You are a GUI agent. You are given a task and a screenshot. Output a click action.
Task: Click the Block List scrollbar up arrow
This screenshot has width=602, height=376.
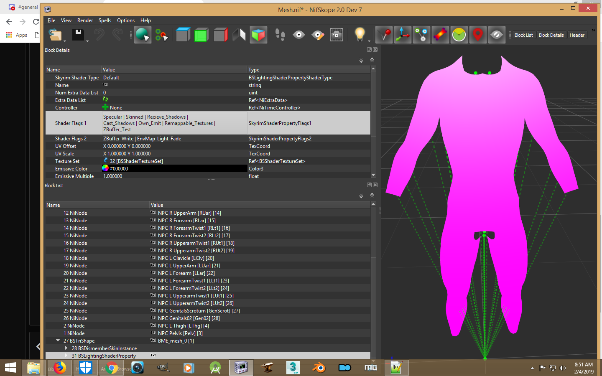(373, 204)
